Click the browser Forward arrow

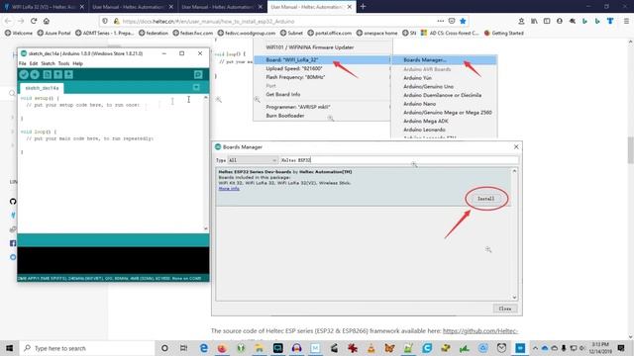(x=21, y=21)
